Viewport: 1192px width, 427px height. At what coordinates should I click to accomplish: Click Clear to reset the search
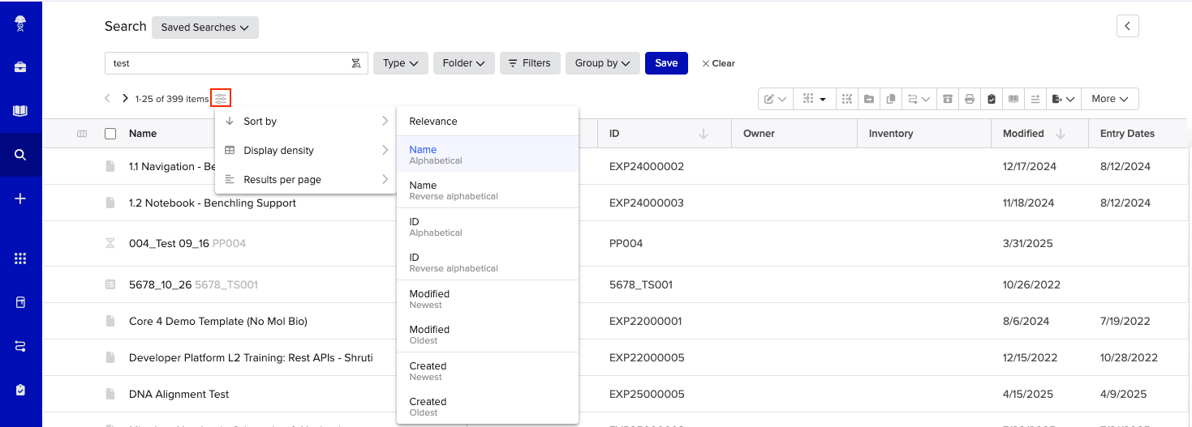(718, 63)
